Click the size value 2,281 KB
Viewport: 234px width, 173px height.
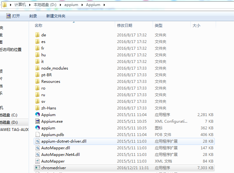tap(205, 114)
